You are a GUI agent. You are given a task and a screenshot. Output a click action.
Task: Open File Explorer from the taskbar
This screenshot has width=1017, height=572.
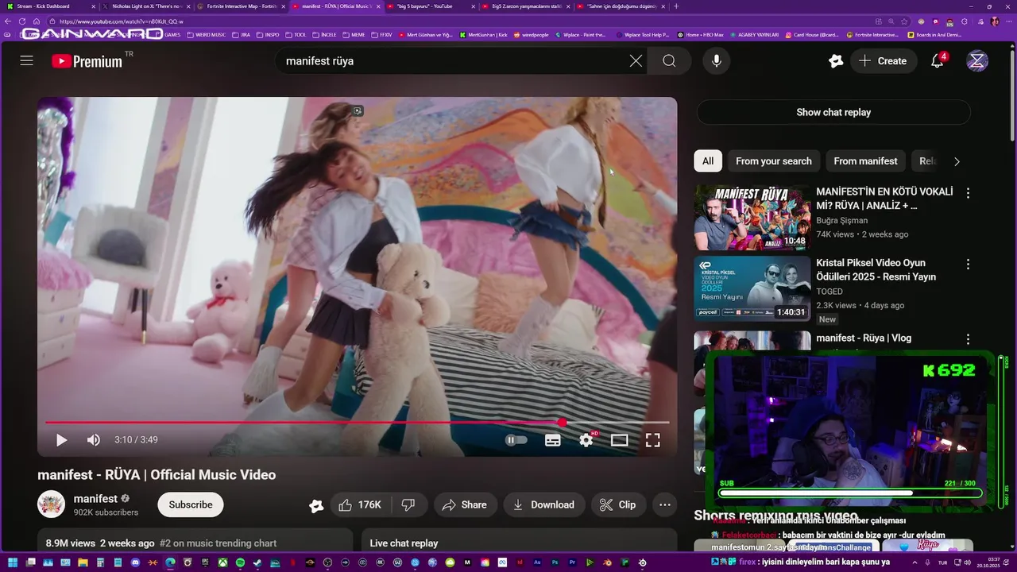point(83,562)
